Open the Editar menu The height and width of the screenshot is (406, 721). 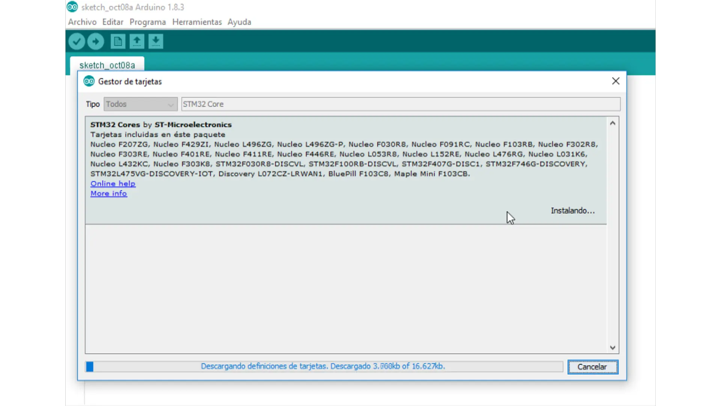click(113, 22)
